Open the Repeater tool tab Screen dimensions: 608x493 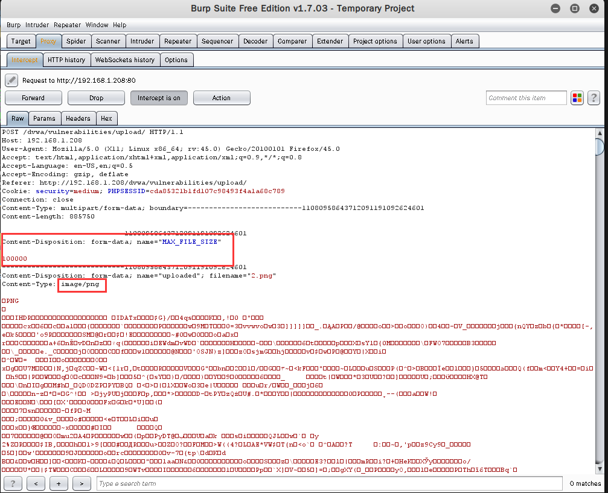178,41
